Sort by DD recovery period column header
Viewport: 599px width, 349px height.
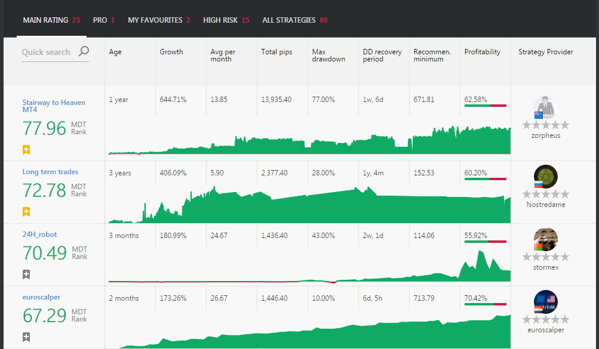(382, 55)
